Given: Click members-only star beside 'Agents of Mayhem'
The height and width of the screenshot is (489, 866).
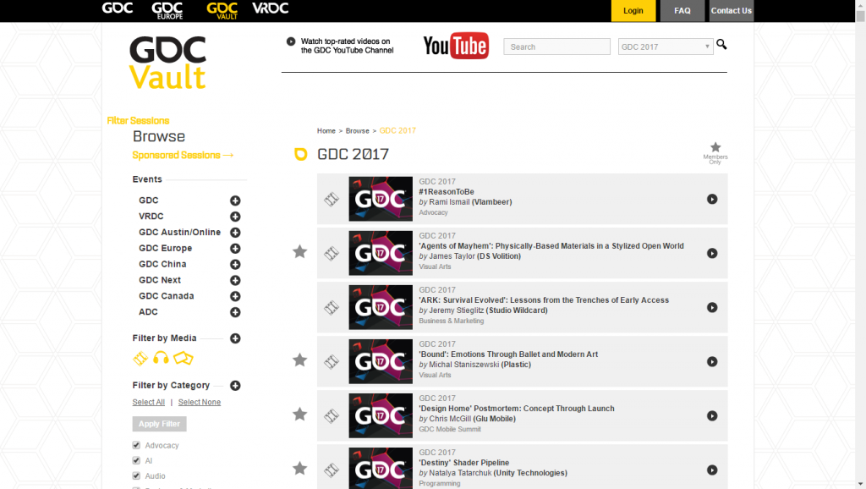Looking at the screenshot, I should point(300,252).
